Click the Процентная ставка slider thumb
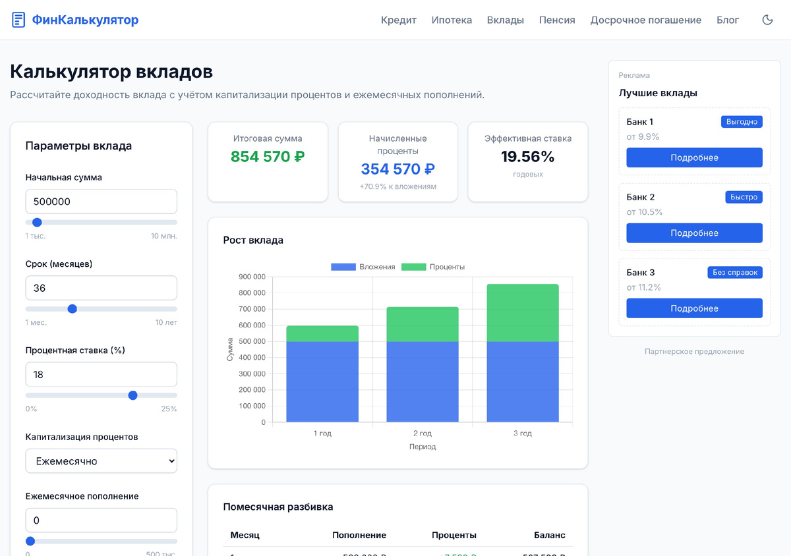791x556 pixels. pos(133,395)
